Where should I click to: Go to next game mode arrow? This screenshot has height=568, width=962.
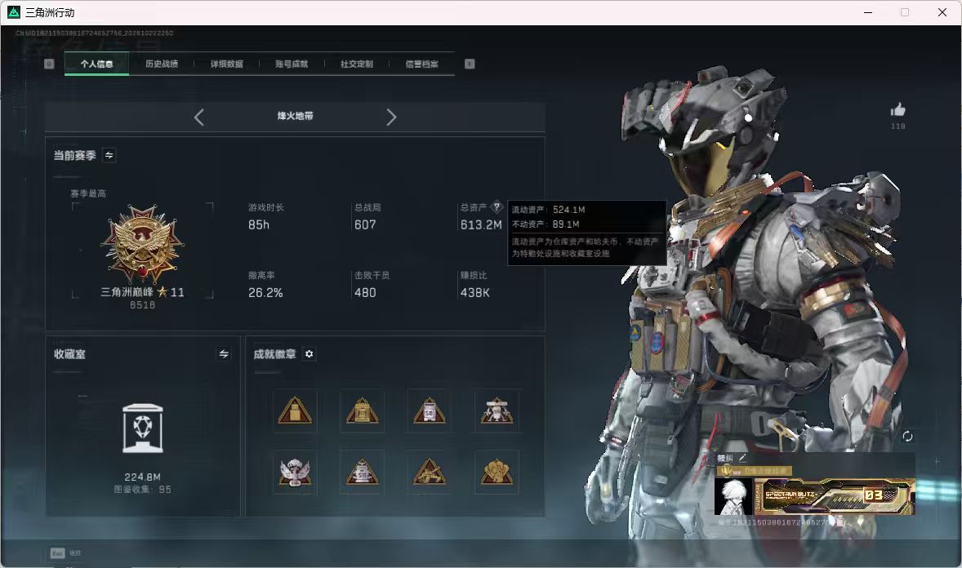[391, 117]
